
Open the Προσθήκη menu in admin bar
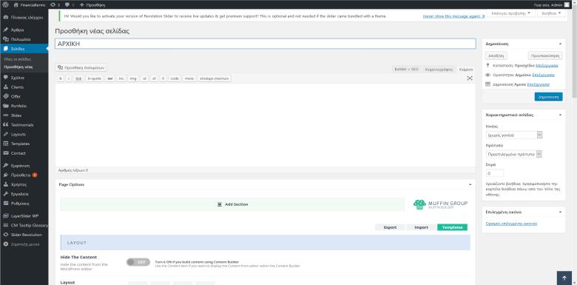click(x=92, y=4)
